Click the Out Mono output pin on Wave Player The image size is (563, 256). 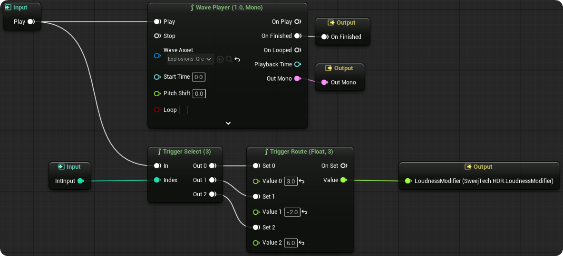point(298,78)
